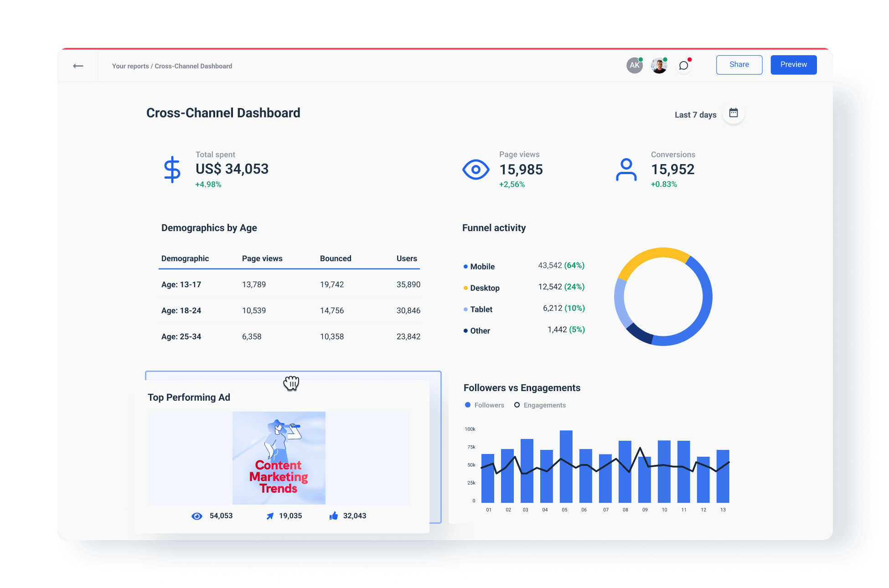
Task: Open the Last 7 days date range selector
Action: click(x=695, y=114)
